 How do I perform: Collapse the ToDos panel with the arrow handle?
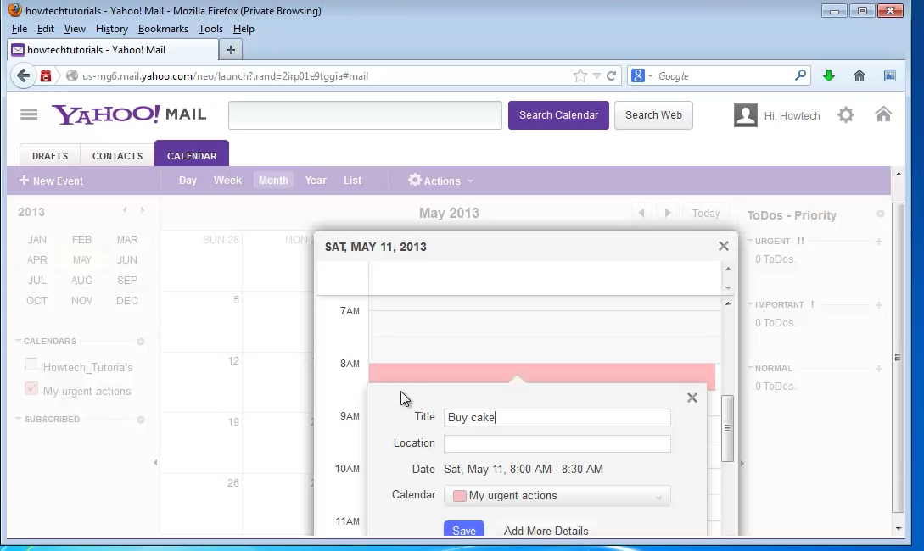742,464
